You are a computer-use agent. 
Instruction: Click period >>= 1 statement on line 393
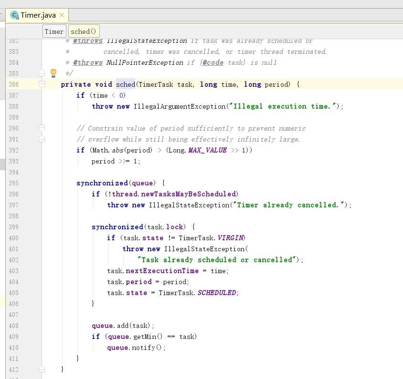[116, 161]
